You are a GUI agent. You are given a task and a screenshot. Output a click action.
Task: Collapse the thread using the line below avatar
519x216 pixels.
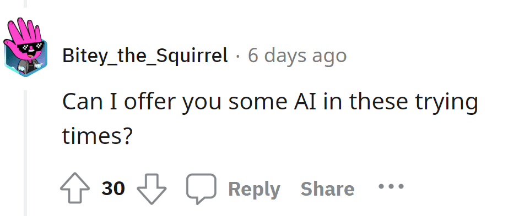[25, 153]
